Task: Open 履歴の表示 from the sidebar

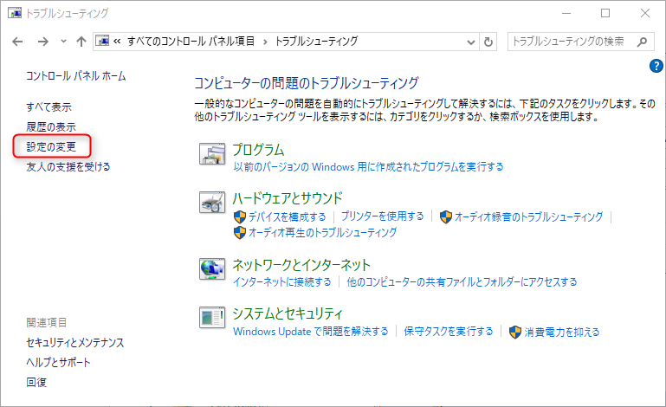Action: click(x=51, y=126)
